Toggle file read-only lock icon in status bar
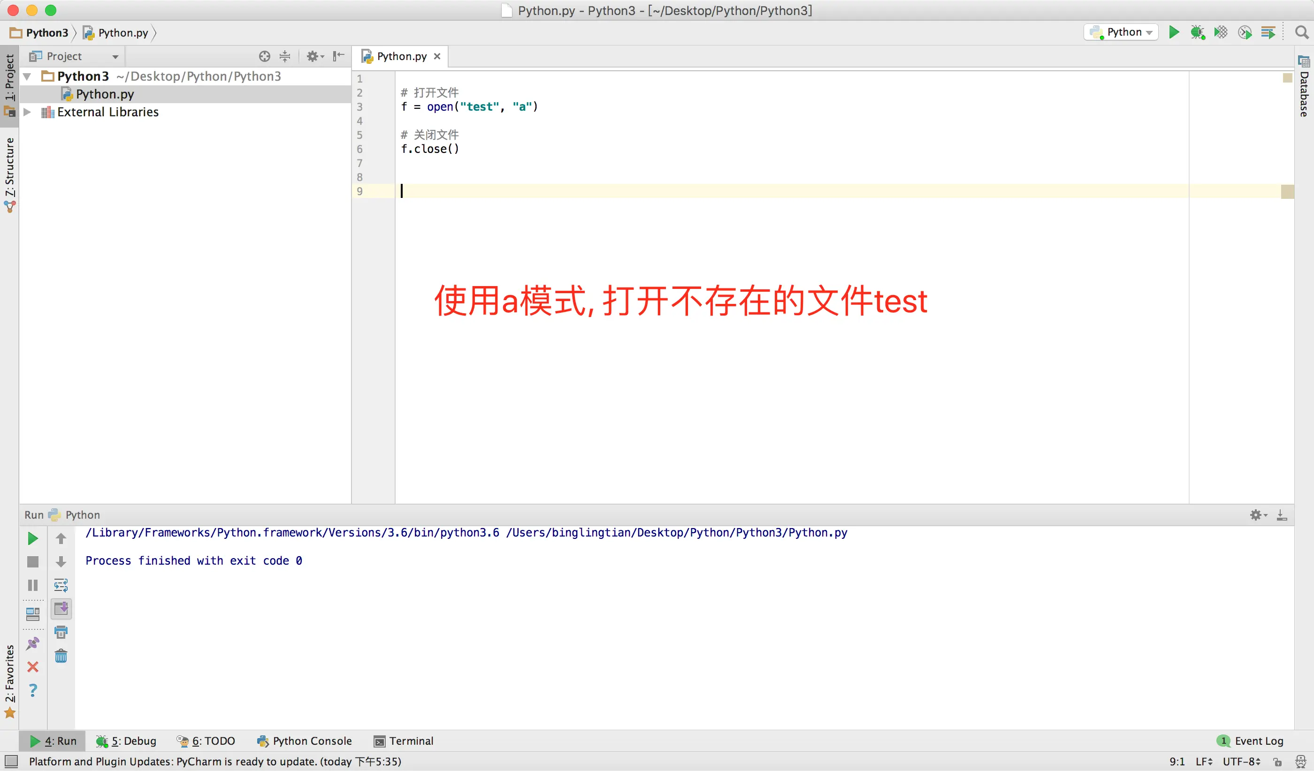The image size is (1314, 771). pyautogui.click(x=1277, y=762)
